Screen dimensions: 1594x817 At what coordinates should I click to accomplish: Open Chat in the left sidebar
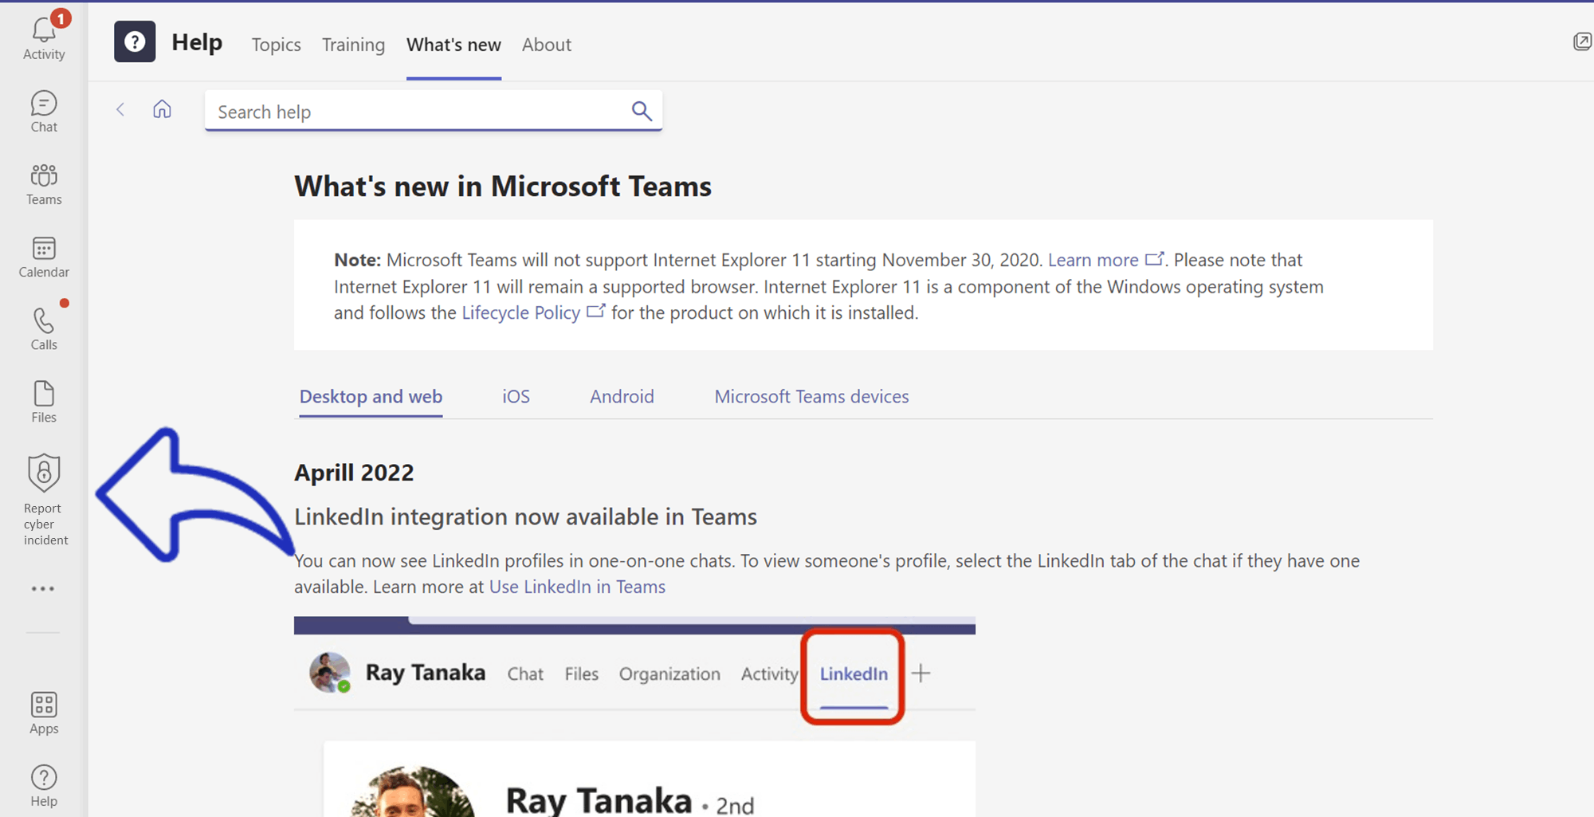pos(44,112)
